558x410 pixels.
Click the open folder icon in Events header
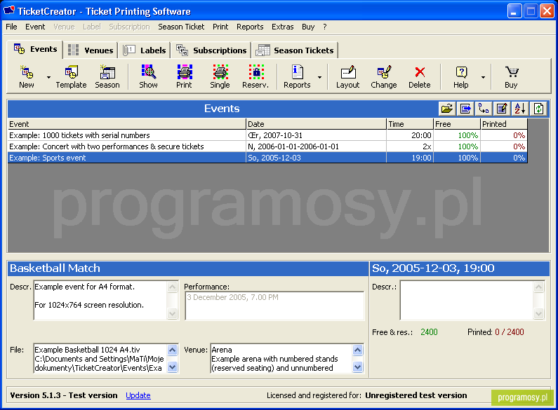[447, 109]
